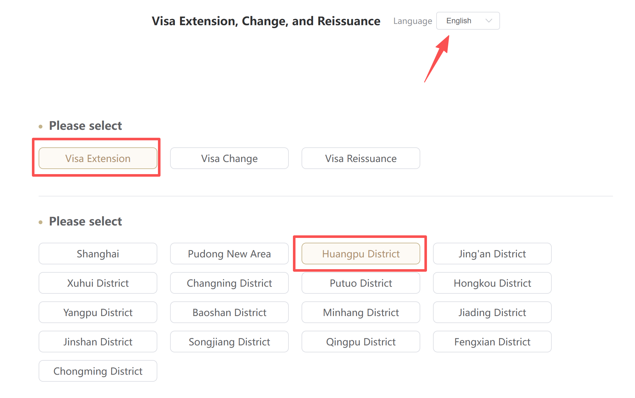
Task: Open the English language dropdown
Action: [x=468, y=21]
